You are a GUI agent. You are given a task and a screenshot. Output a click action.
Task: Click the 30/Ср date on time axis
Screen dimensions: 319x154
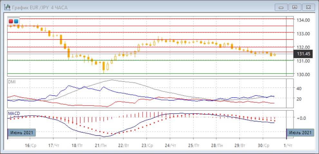(263, 145)
